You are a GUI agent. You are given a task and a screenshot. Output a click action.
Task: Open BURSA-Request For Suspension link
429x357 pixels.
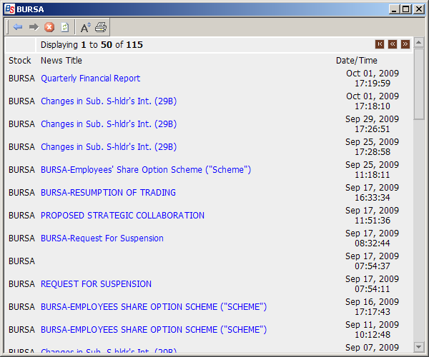(102, 238)
